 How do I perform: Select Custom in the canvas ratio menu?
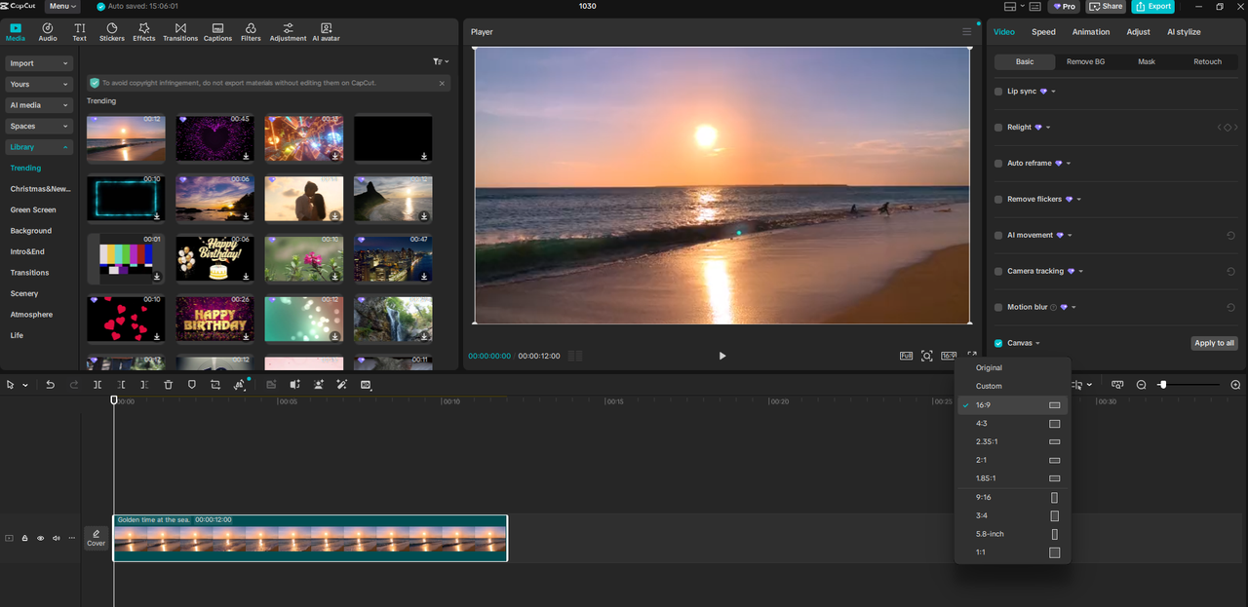click(988, 386)
